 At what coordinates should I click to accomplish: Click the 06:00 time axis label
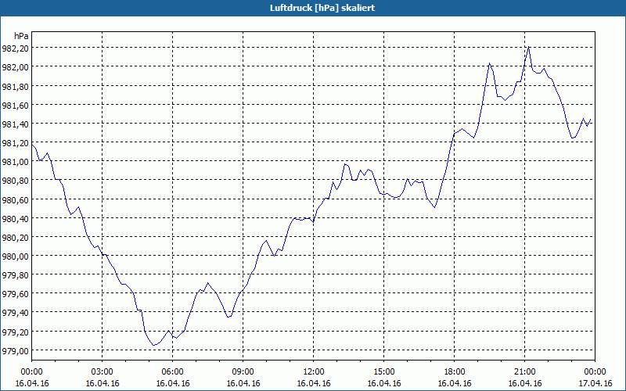point(172,372)
